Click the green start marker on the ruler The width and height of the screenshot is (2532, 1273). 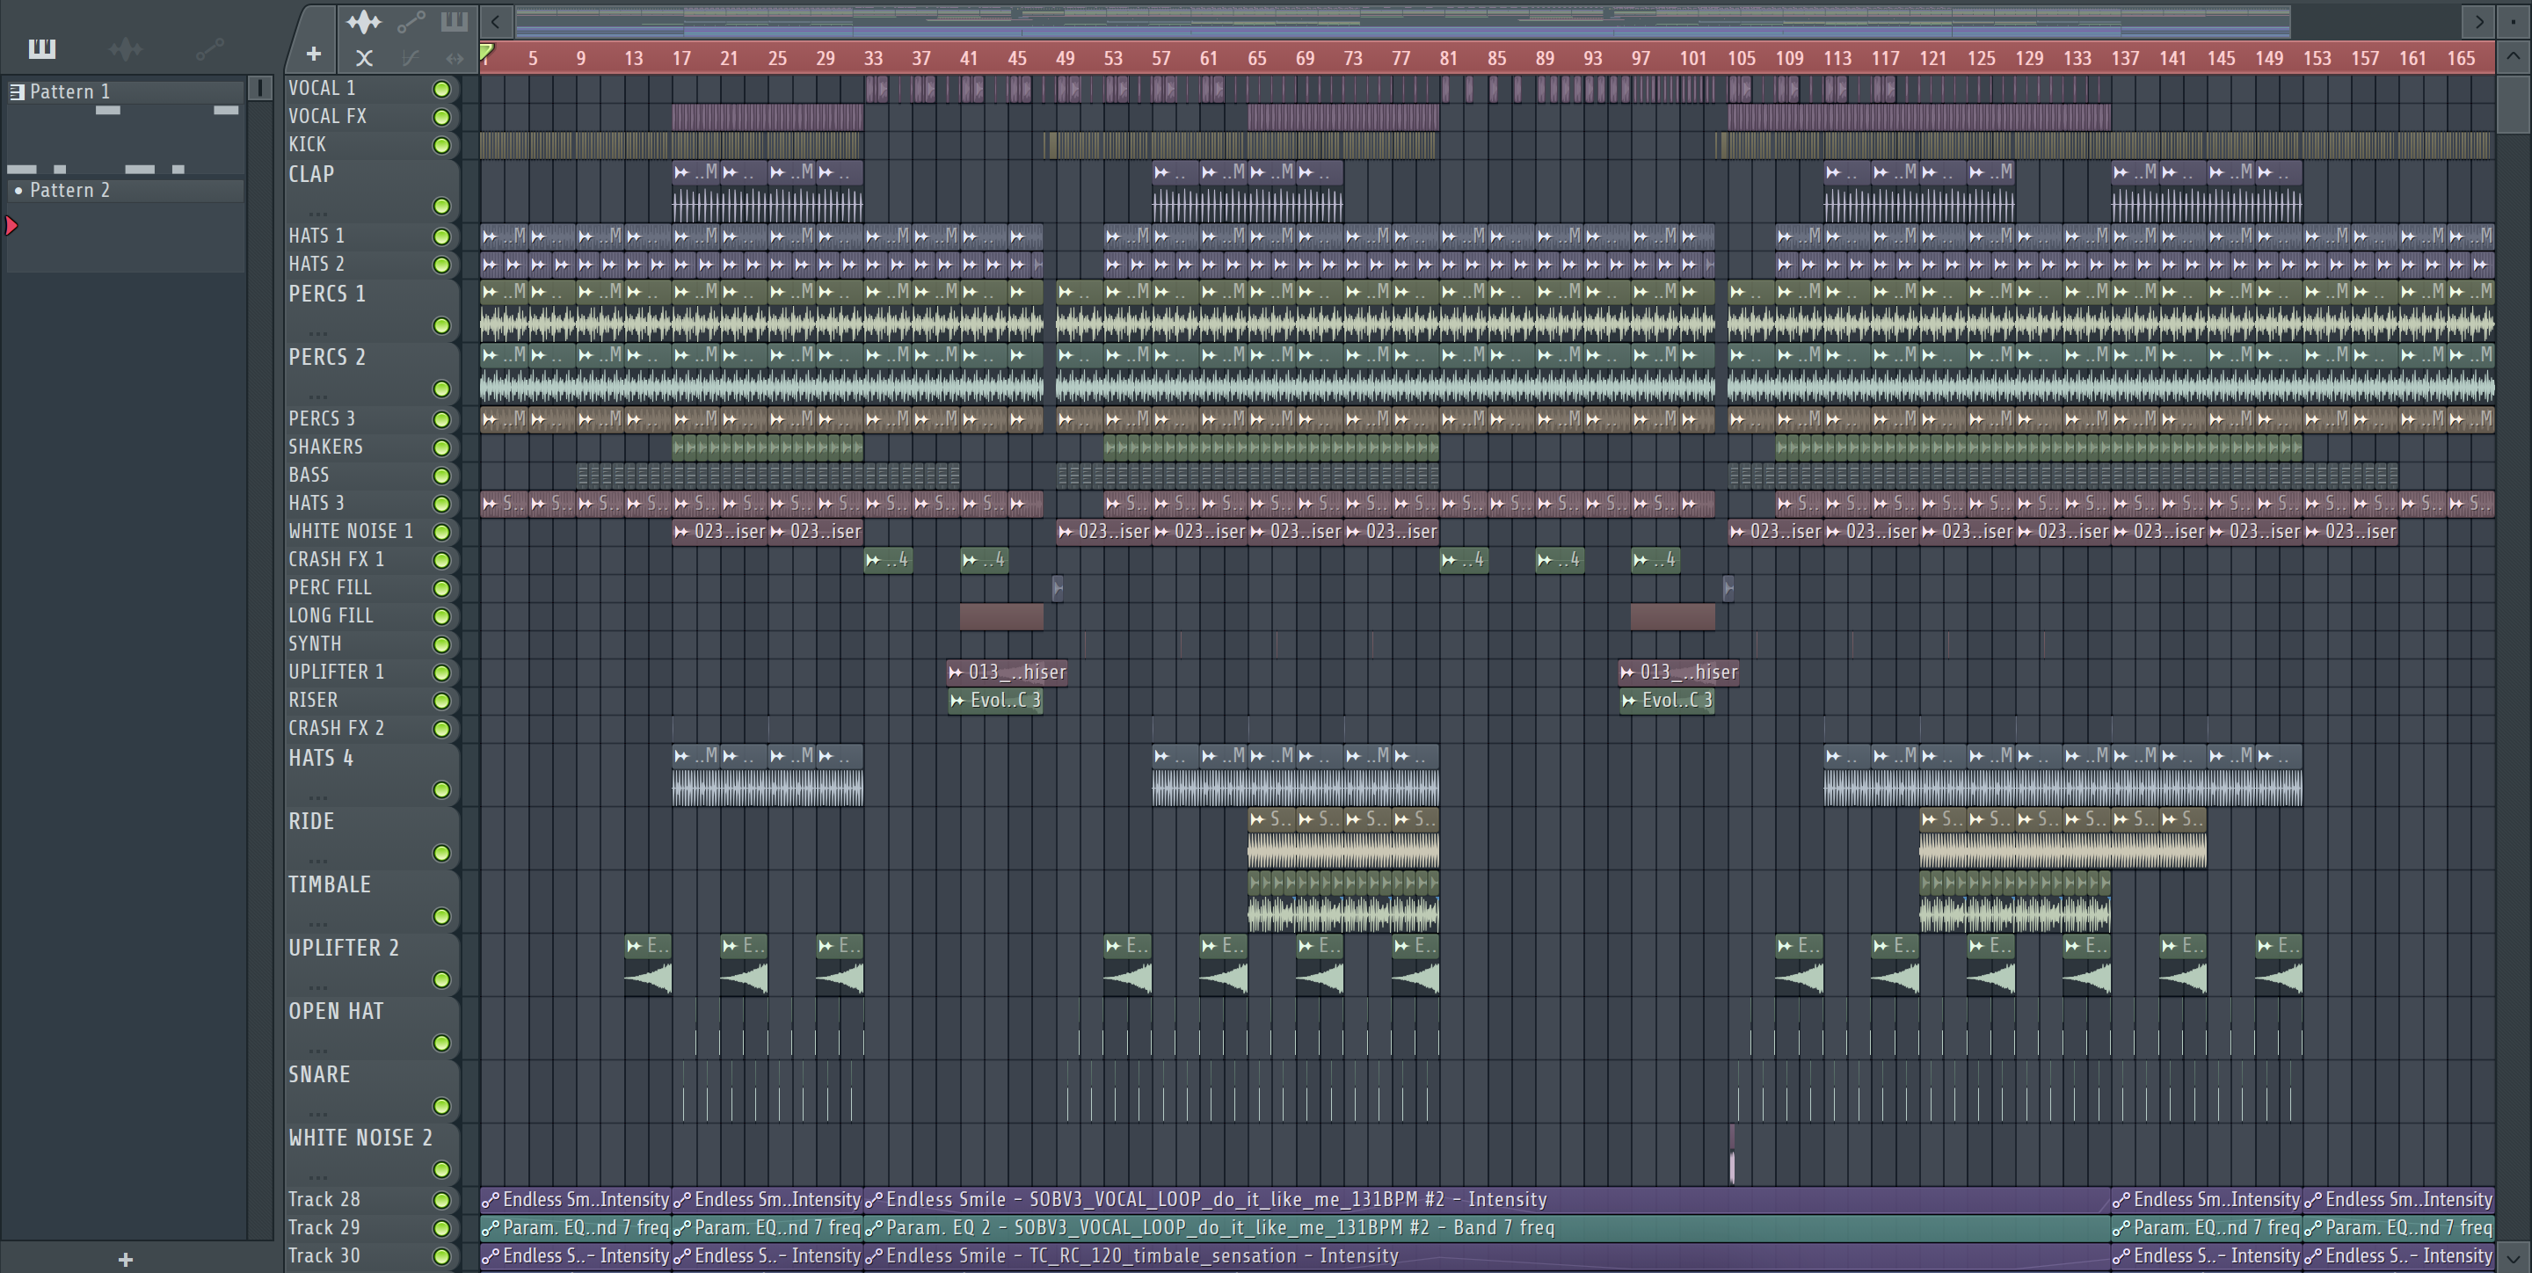pyautogui.click(x=486, y=53)
